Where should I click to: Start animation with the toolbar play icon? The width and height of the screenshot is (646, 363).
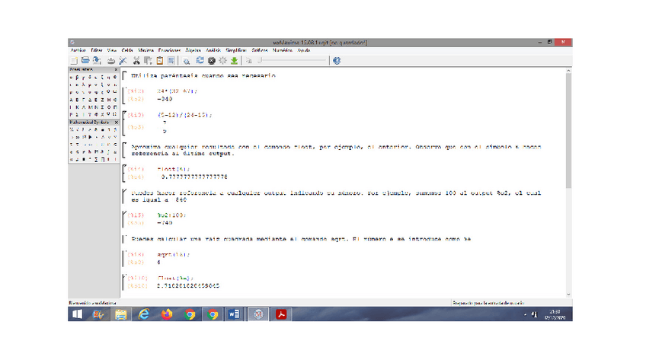[248, 61]
